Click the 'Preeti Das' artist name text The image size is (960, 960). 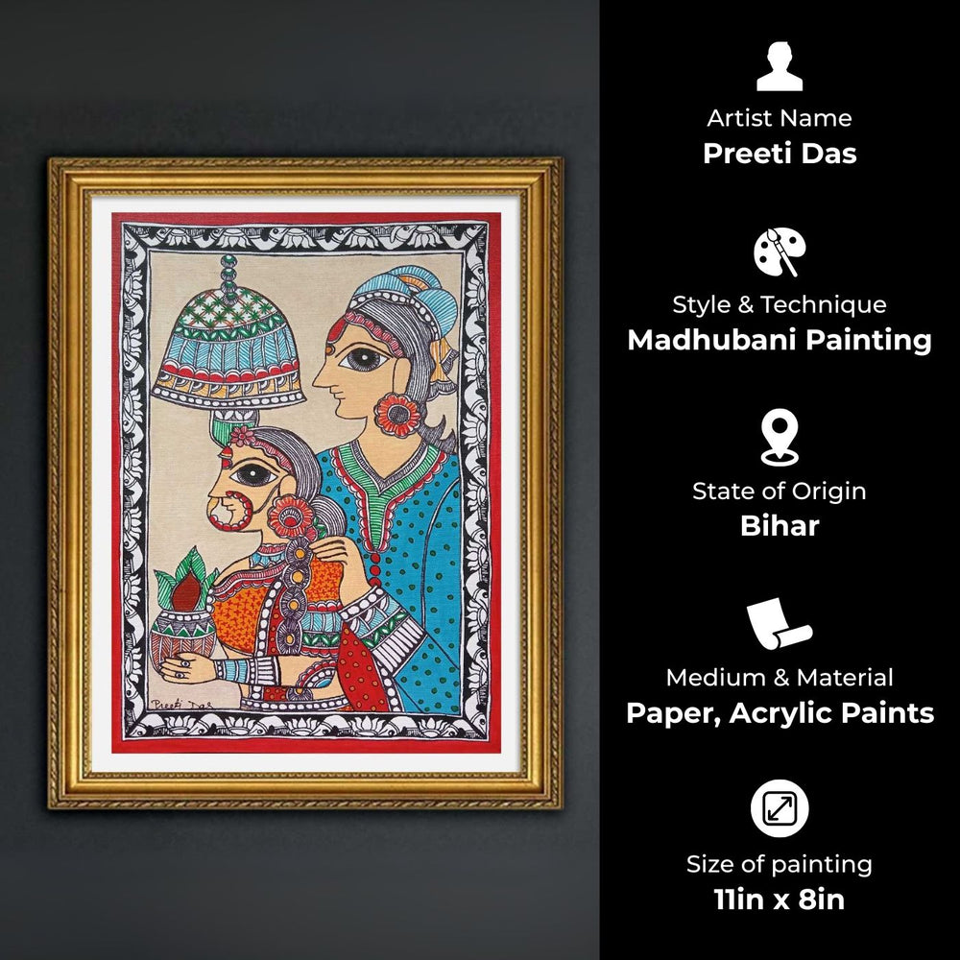(780, 154)
